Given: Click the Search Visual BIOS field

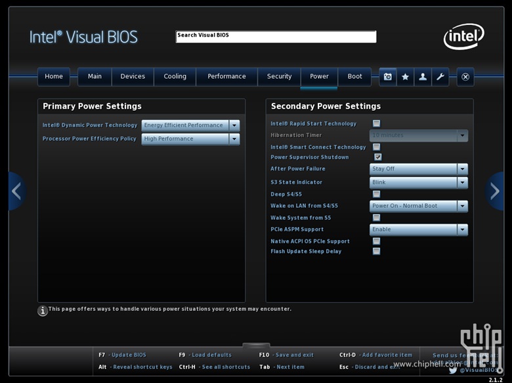Looking at the screenshot, I should 276,37.
